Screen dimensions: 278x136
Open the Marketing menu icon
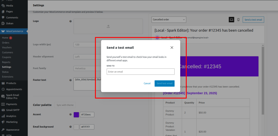[3, 122]
